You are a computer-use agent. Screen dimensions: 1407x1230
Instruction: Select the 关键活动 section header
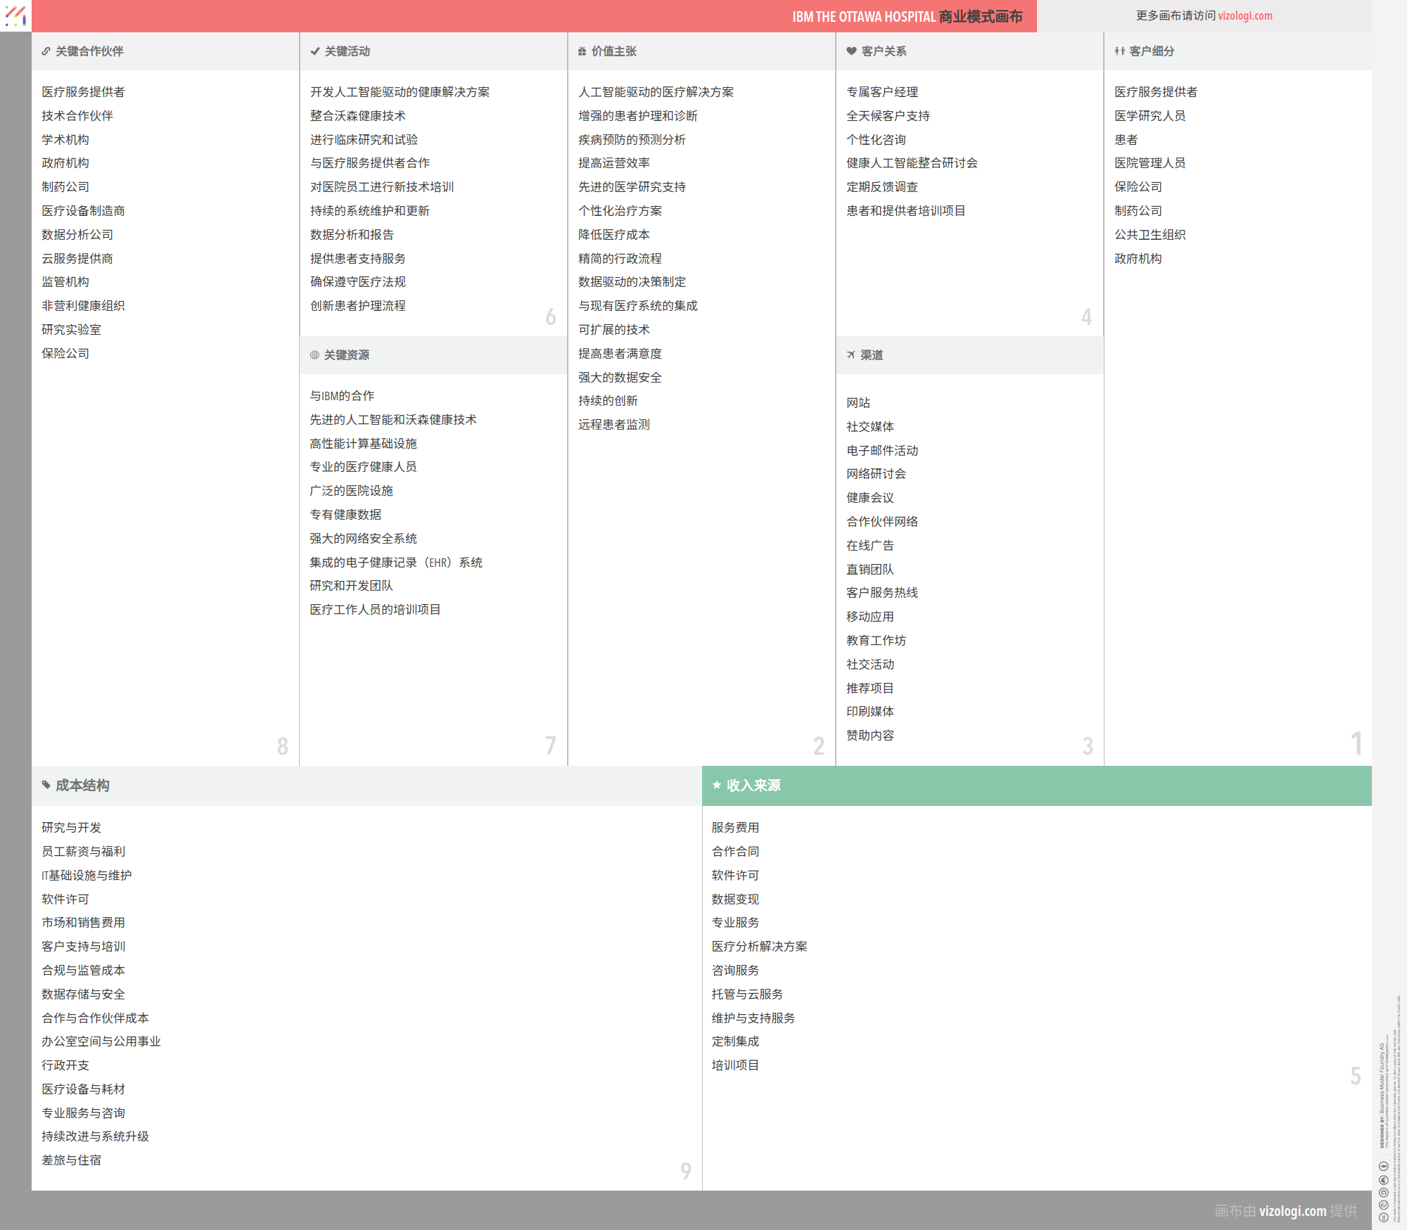(x=347, y=51)
